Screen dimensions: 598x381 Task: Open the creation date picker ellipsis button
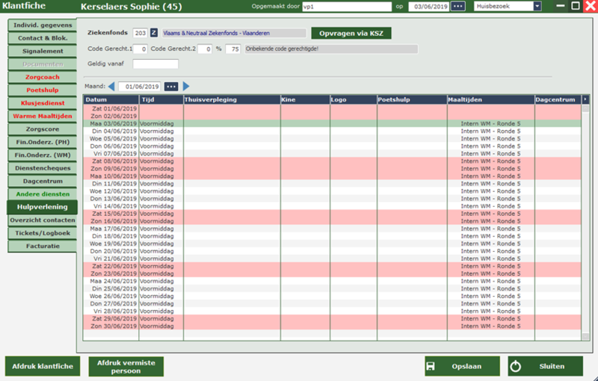click(x=458, y=6)
